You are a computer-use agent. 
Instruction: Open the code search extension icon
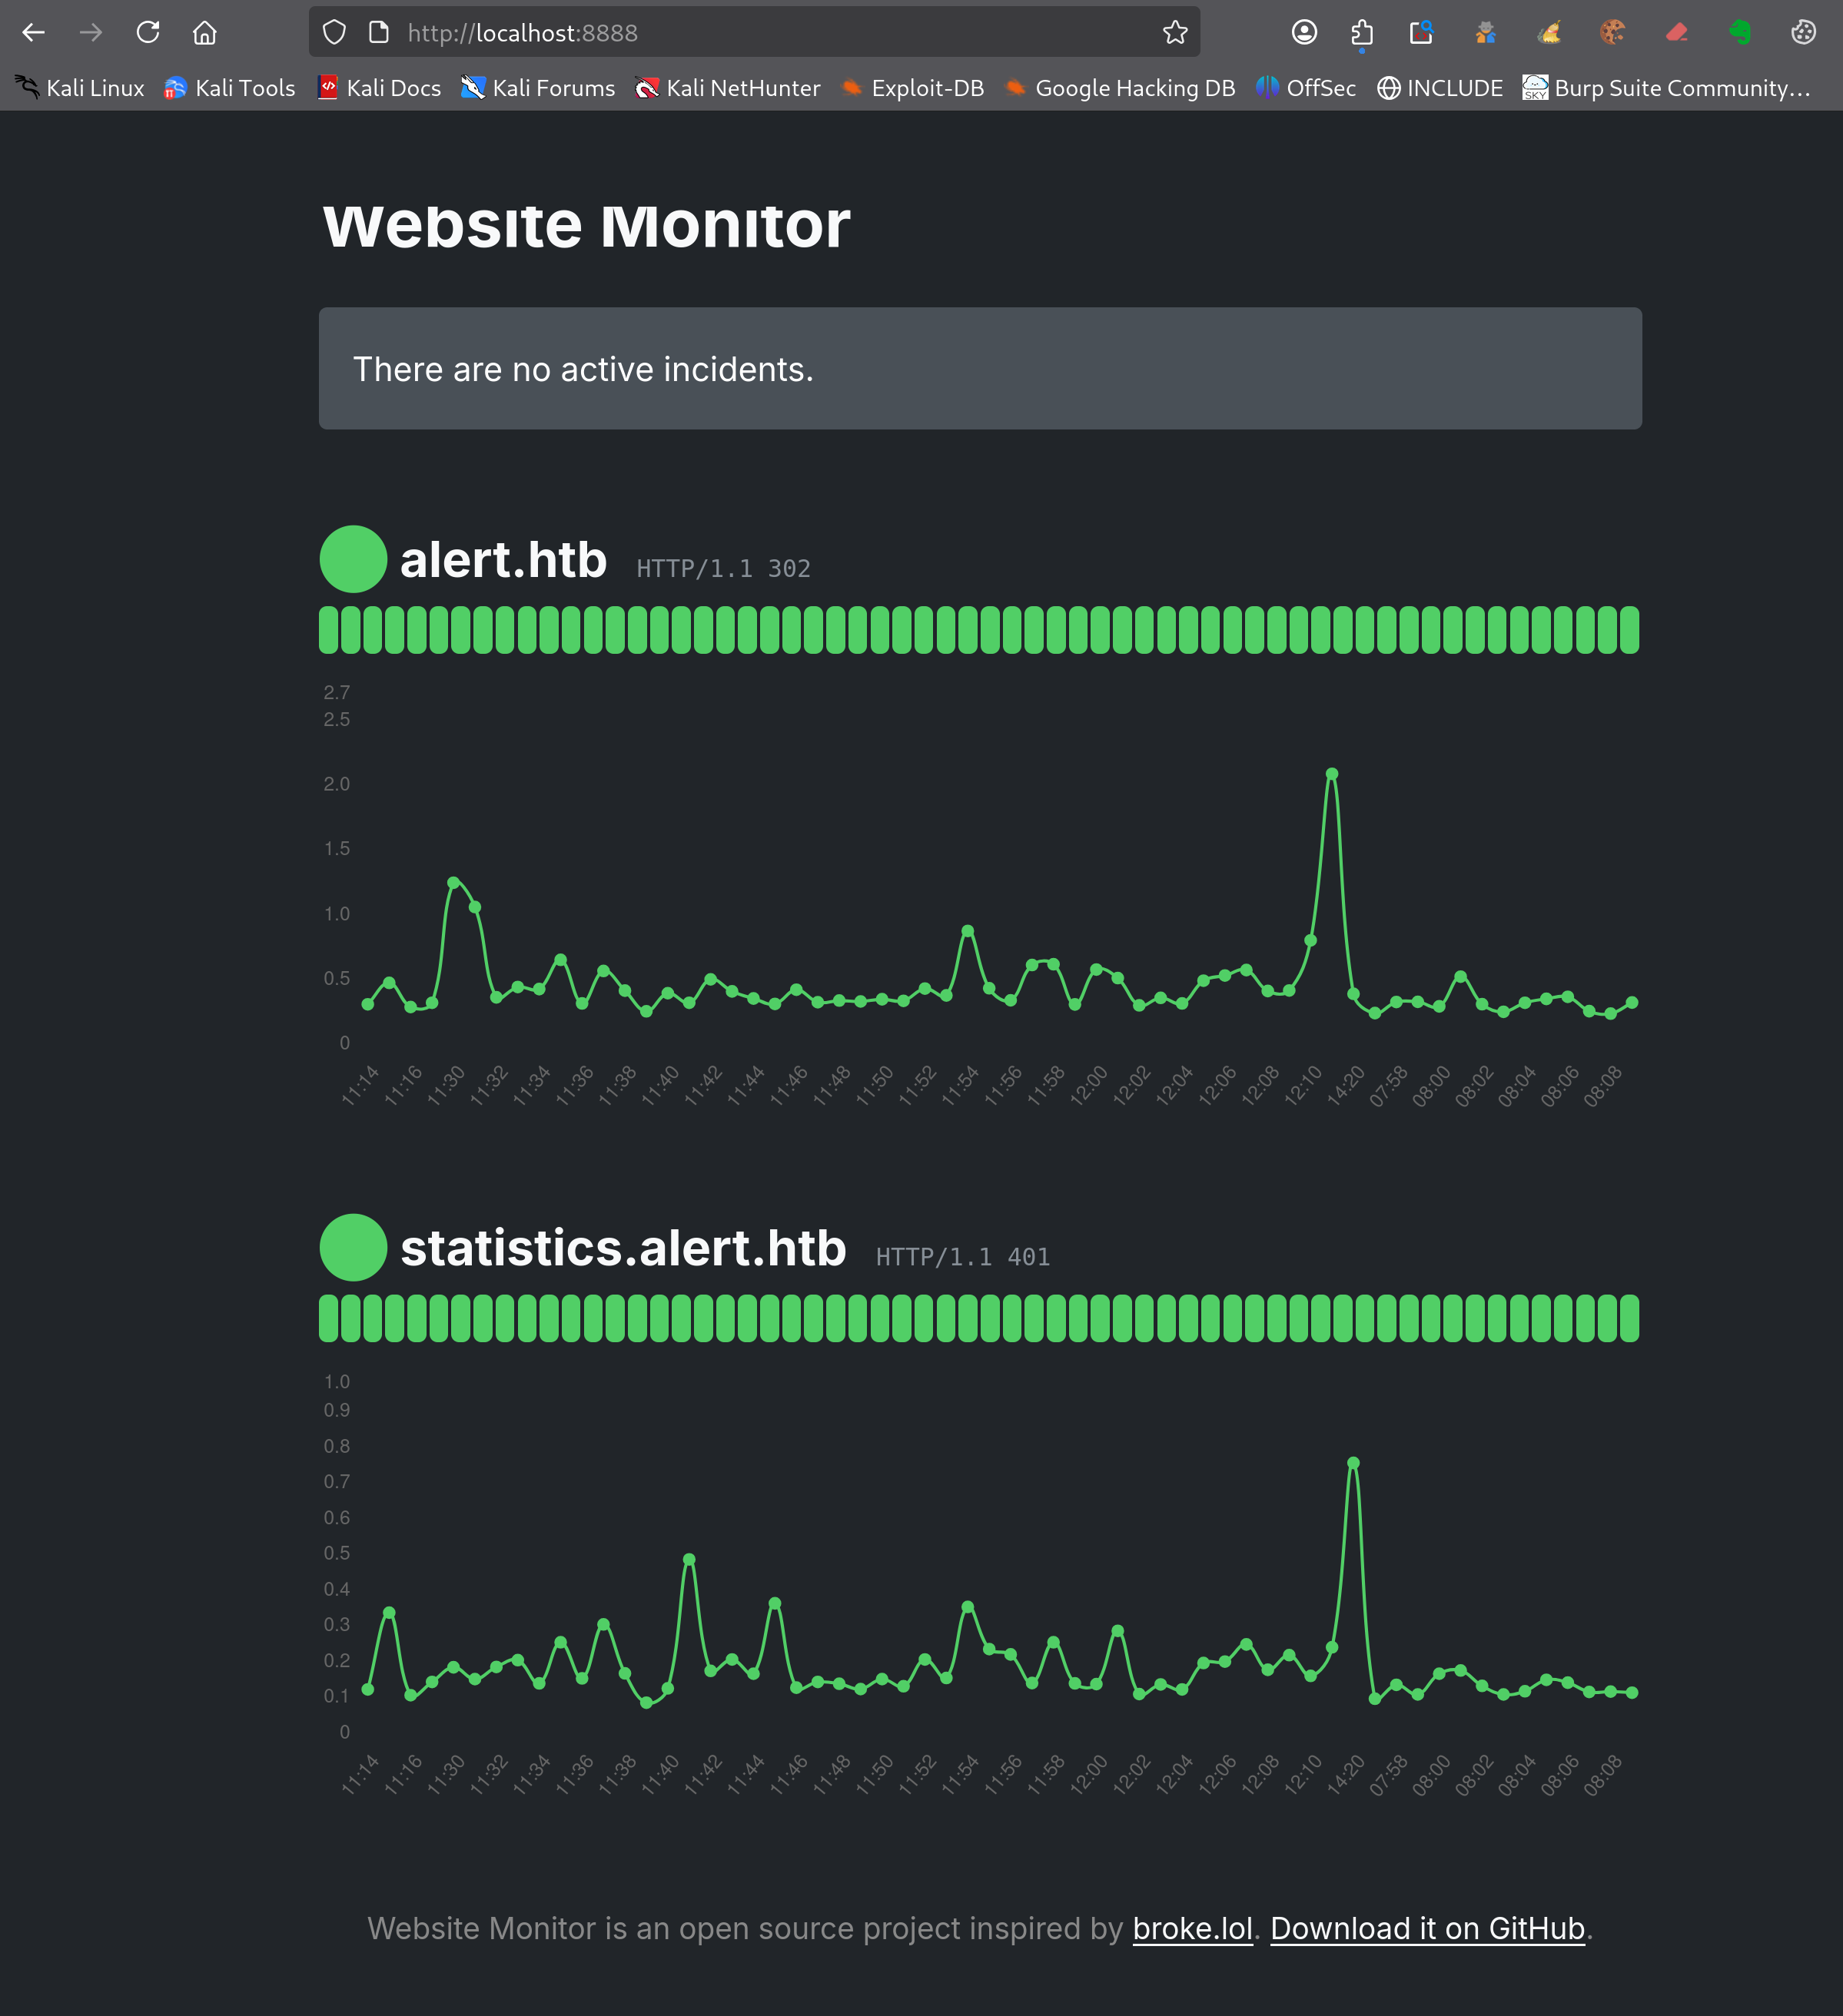(1423, 32)
